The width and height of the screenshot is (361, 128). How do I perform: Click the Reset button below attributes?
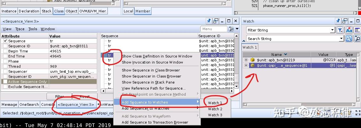(85, 97)
